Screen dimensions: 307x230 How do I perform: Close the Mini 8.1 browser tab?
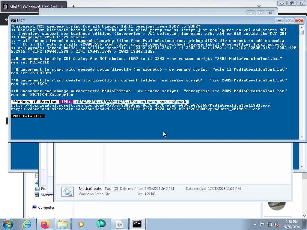click(62, 7)
